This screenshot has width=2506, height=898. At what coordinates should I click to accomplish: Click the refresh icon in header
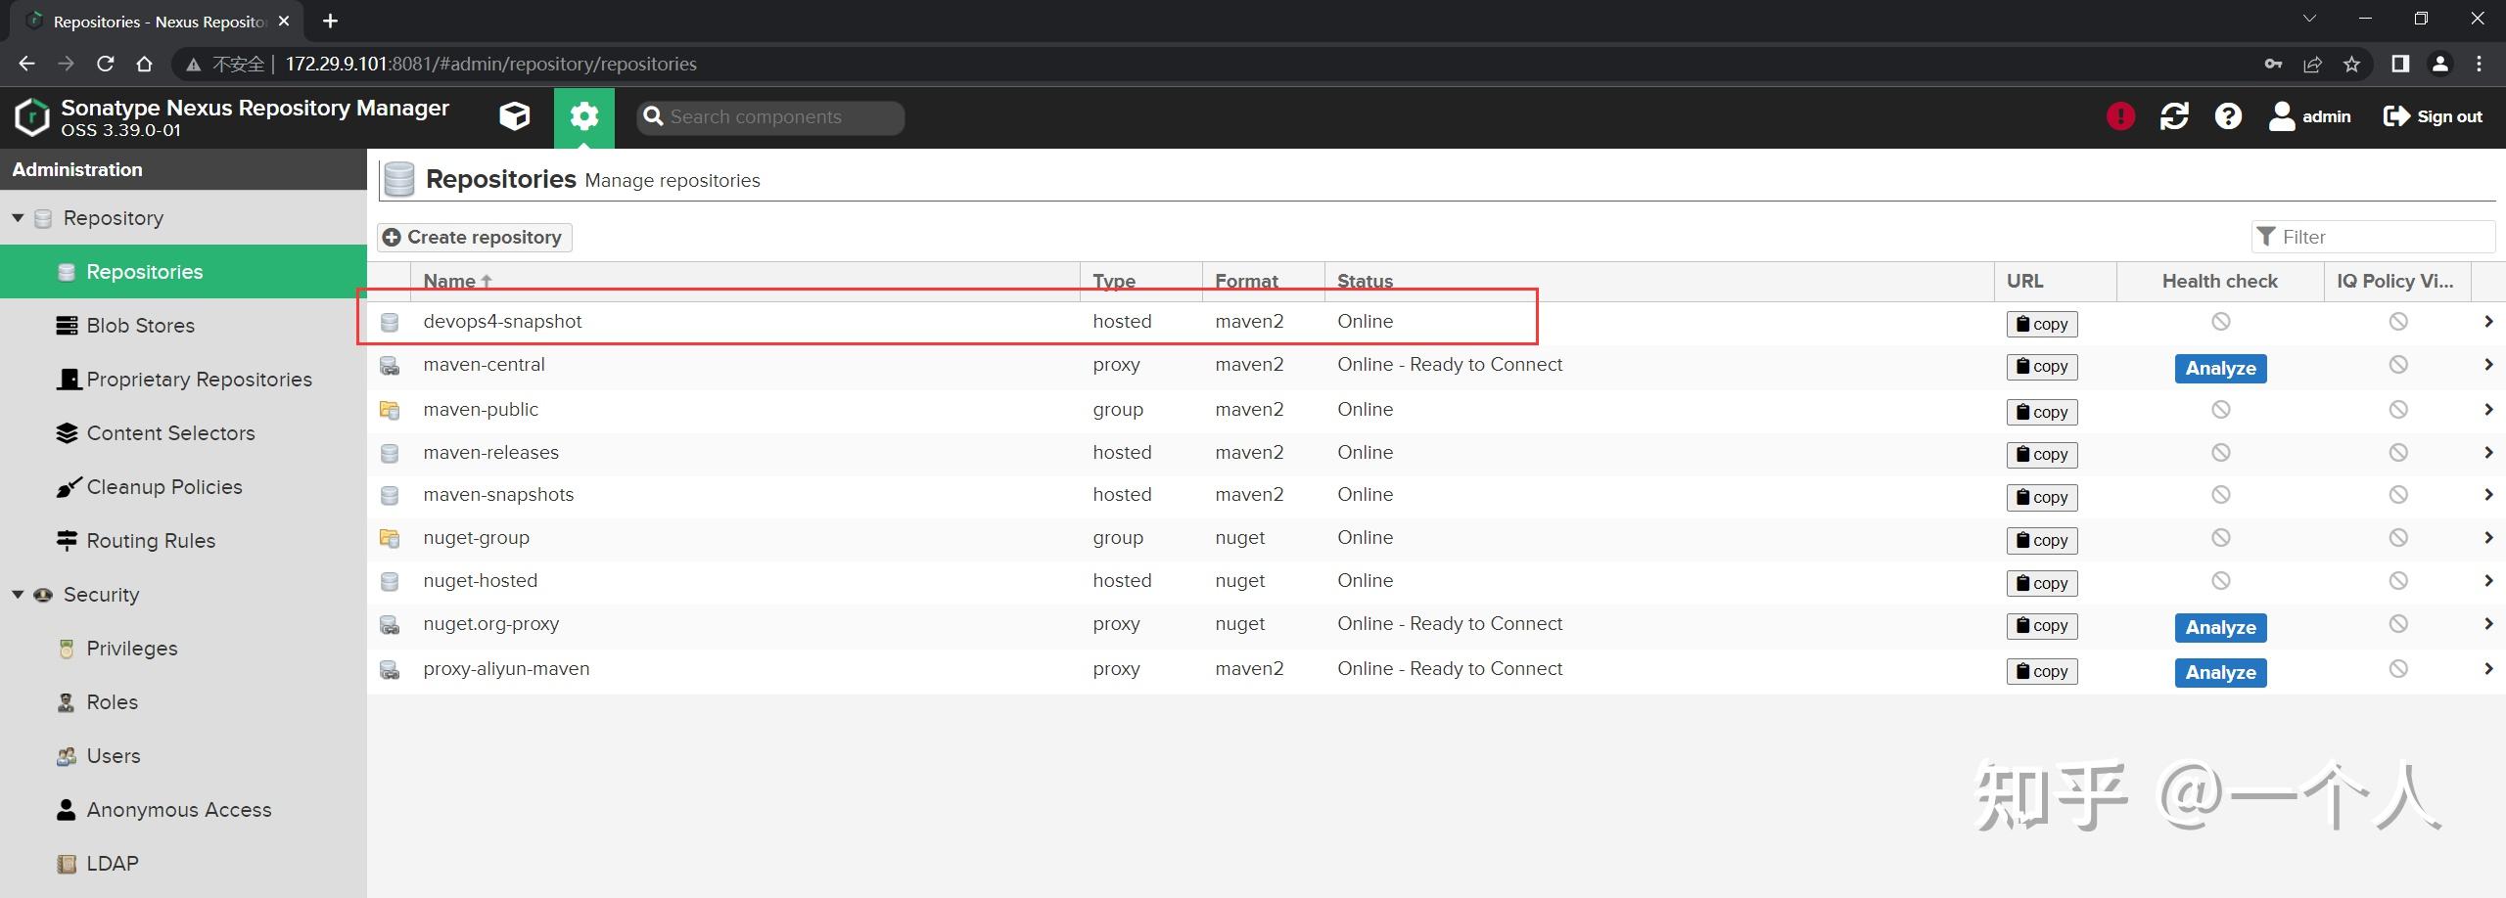[x=2174, y=116]
